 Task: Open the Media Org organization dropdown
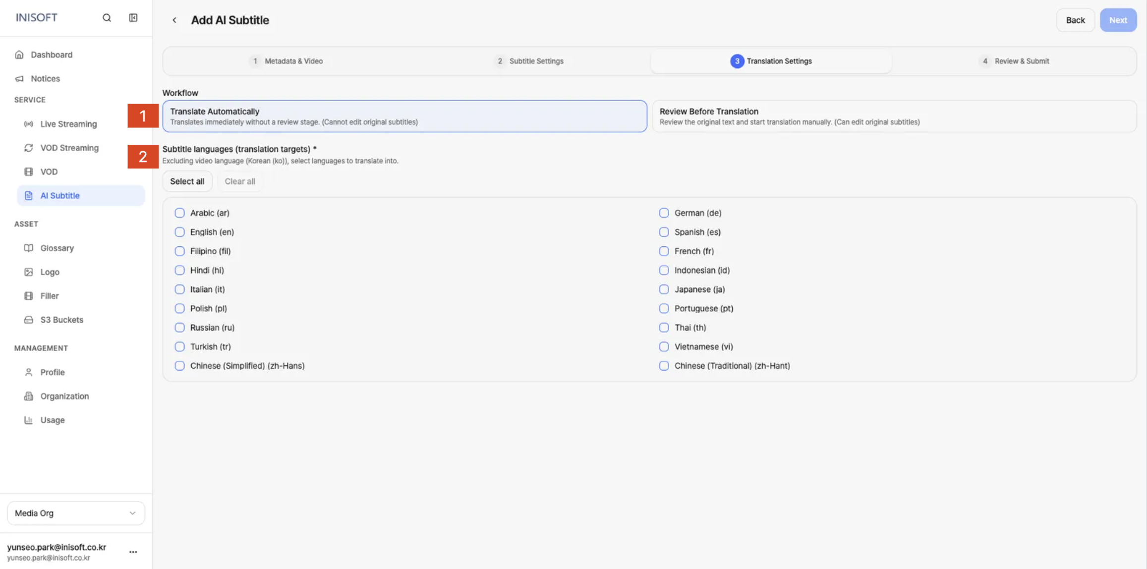click(76, 513)
